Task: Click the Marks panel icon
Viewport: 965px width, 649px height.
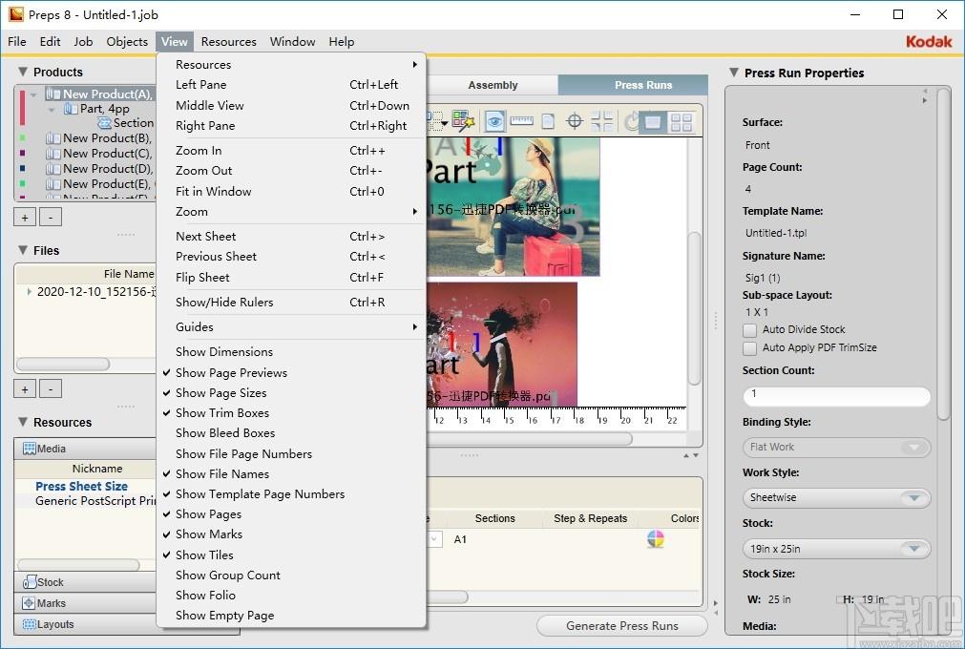Action: point(29,603)
